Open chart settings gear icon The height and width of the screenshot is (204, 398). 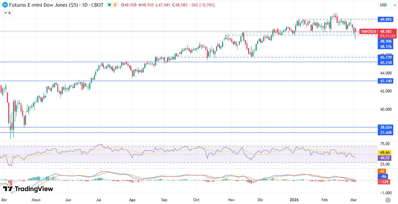388,200
